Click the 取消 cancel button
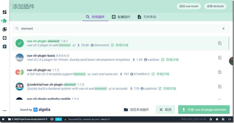Image resolution: width=234 pixels, height=123 pixels. click(x=165, y=110)
